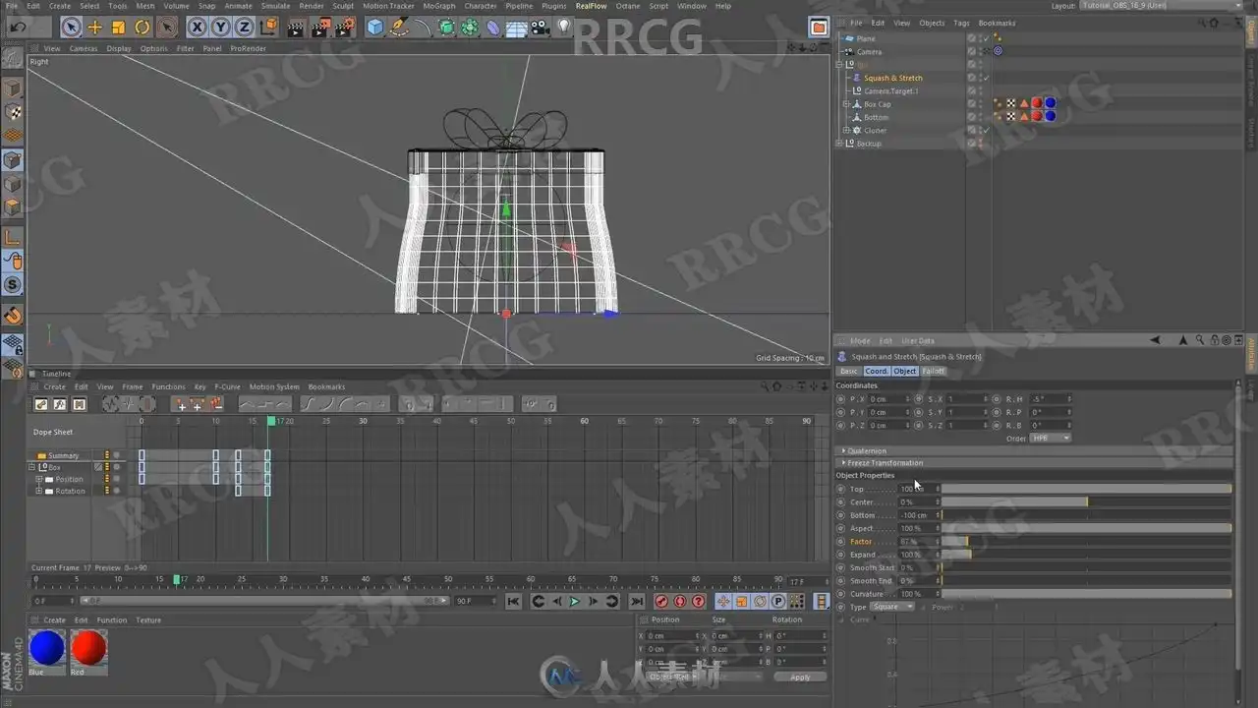Click the PSR parameter key toggle

[777, 602]
